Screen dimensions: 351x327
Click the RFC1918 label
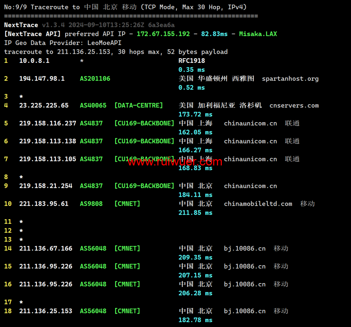[x=192, y=61]
